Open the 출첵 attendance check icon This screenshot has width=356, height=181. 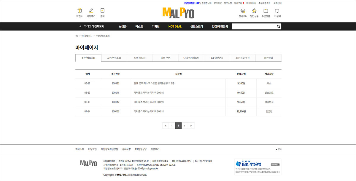coord(102,11)
